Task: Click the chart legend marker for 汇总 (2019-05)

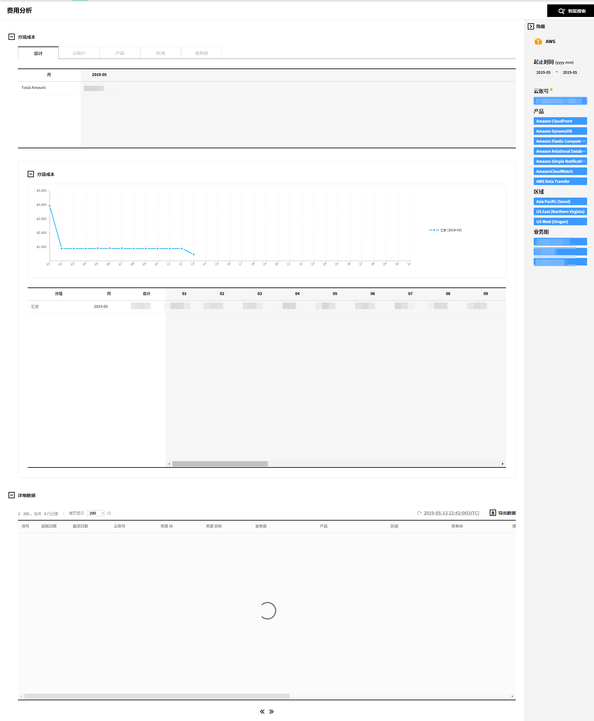Action: pyautogui.click(x=434, y=230)
